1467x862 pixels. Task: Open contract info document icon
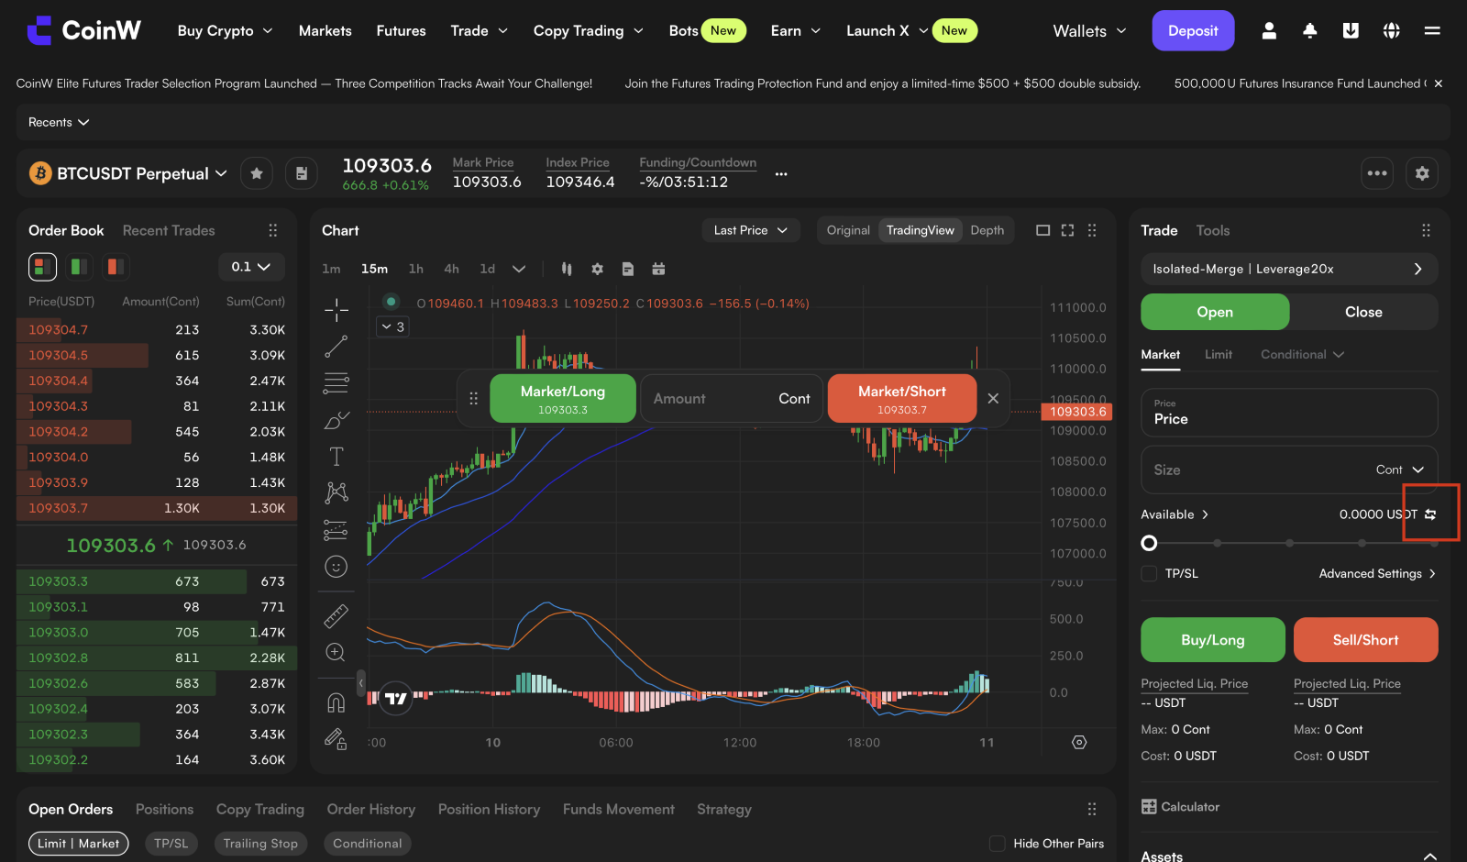tap(301, 173)
